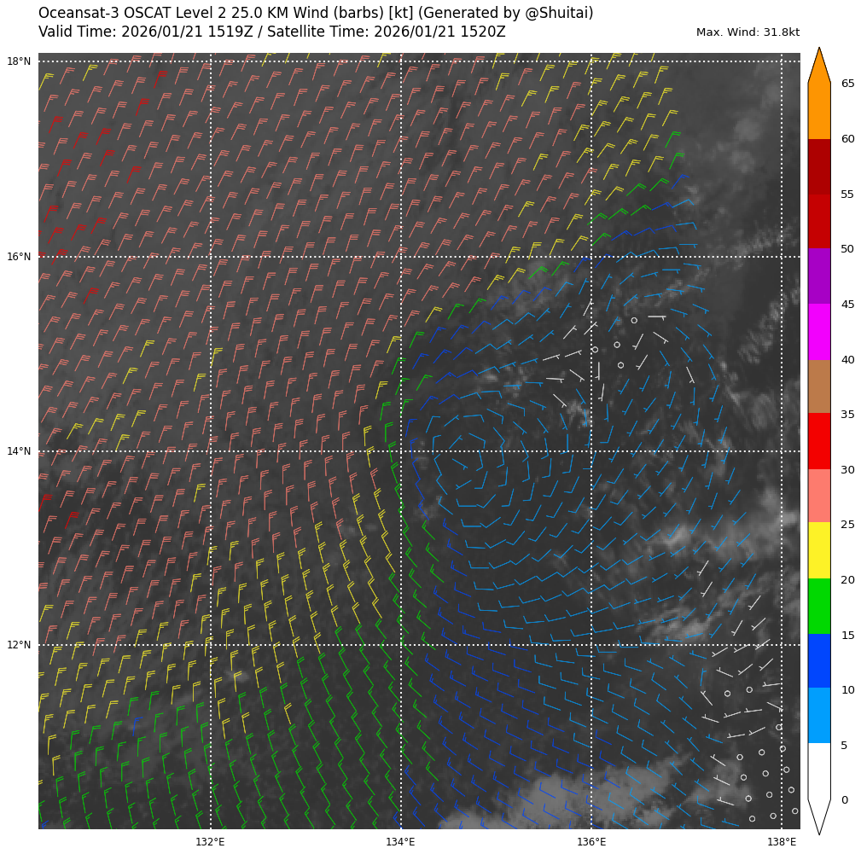This screenshot has width=861, height=854.
Task: Click the colorbar's top orange arrow tip
Action: (x=818, y=53)
